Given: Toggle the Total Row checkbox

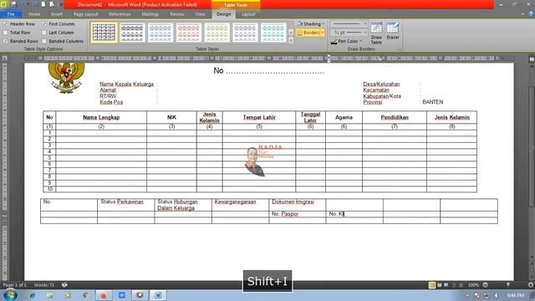Looking at the screenshot, I should click(6, 33).
